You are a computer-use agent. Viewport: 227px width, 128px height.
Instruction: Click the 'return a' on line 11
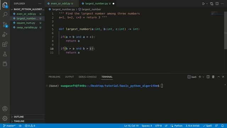point(73,53)
